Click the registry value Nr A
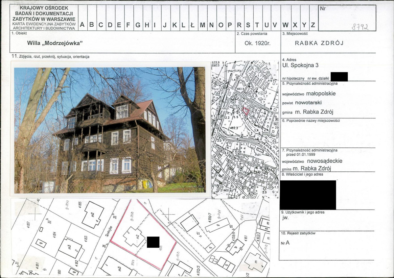Image resolution: width=394 pixels, height=278 pixels. click(285, 243)
